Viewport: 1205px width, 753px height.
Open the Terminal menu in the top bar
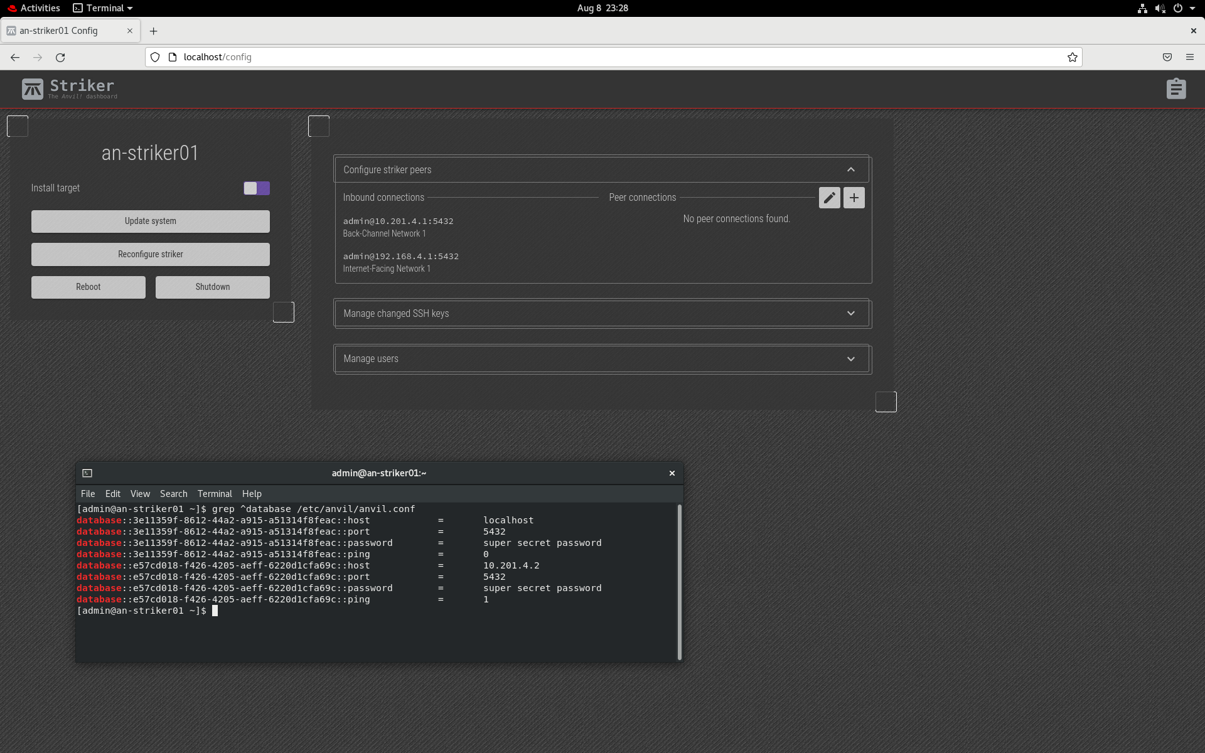(x=102, y=8)
